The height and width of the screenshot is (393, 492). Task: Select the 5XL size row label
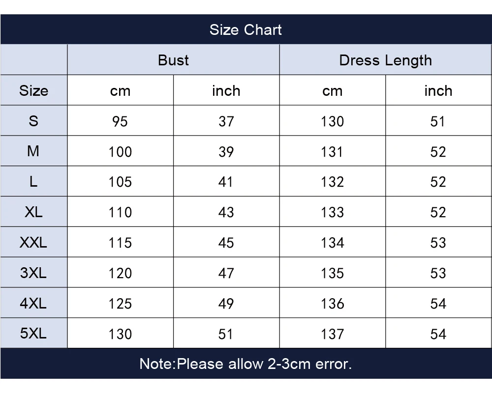click(33, 334)
